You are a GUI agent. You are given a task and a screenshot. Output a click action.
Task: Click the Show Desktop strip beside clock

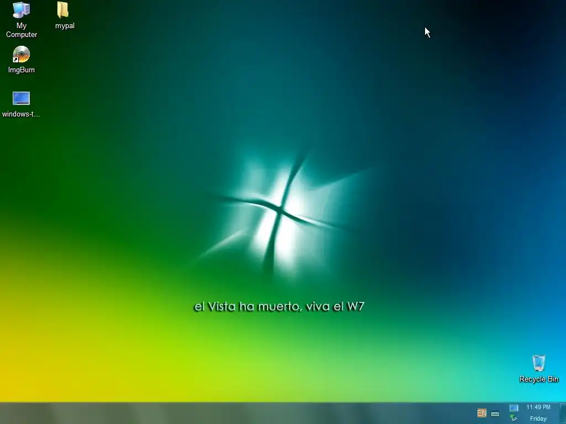562,413
